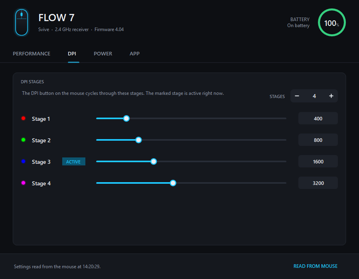The image size is (359, 279).
Task: Click the stages count value 4
Action: click(x=314, y=96)
